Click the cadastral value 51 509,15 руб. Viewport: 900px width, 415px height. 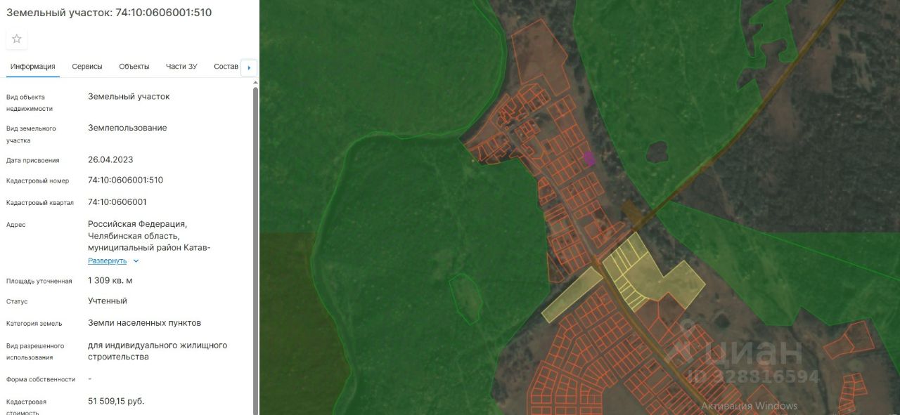coord(116,401)
